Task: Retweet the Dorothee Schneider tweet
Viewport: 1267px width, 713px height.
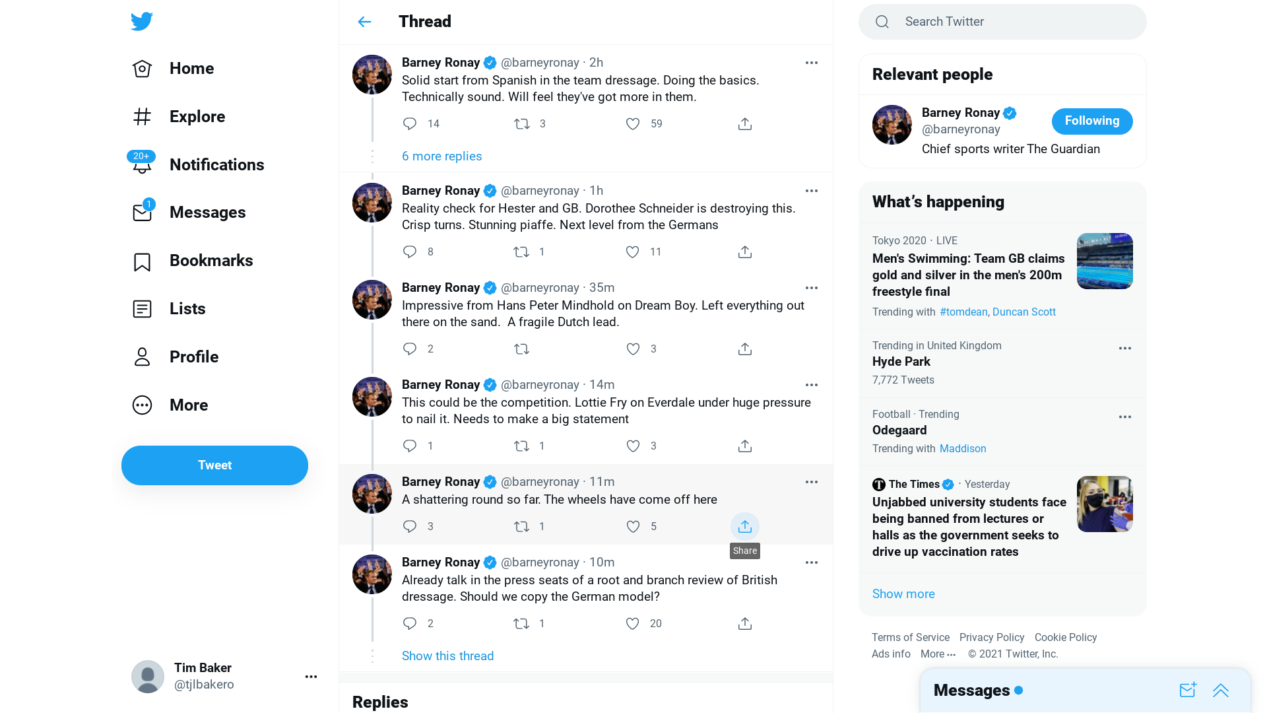Action: click(521, 252)
